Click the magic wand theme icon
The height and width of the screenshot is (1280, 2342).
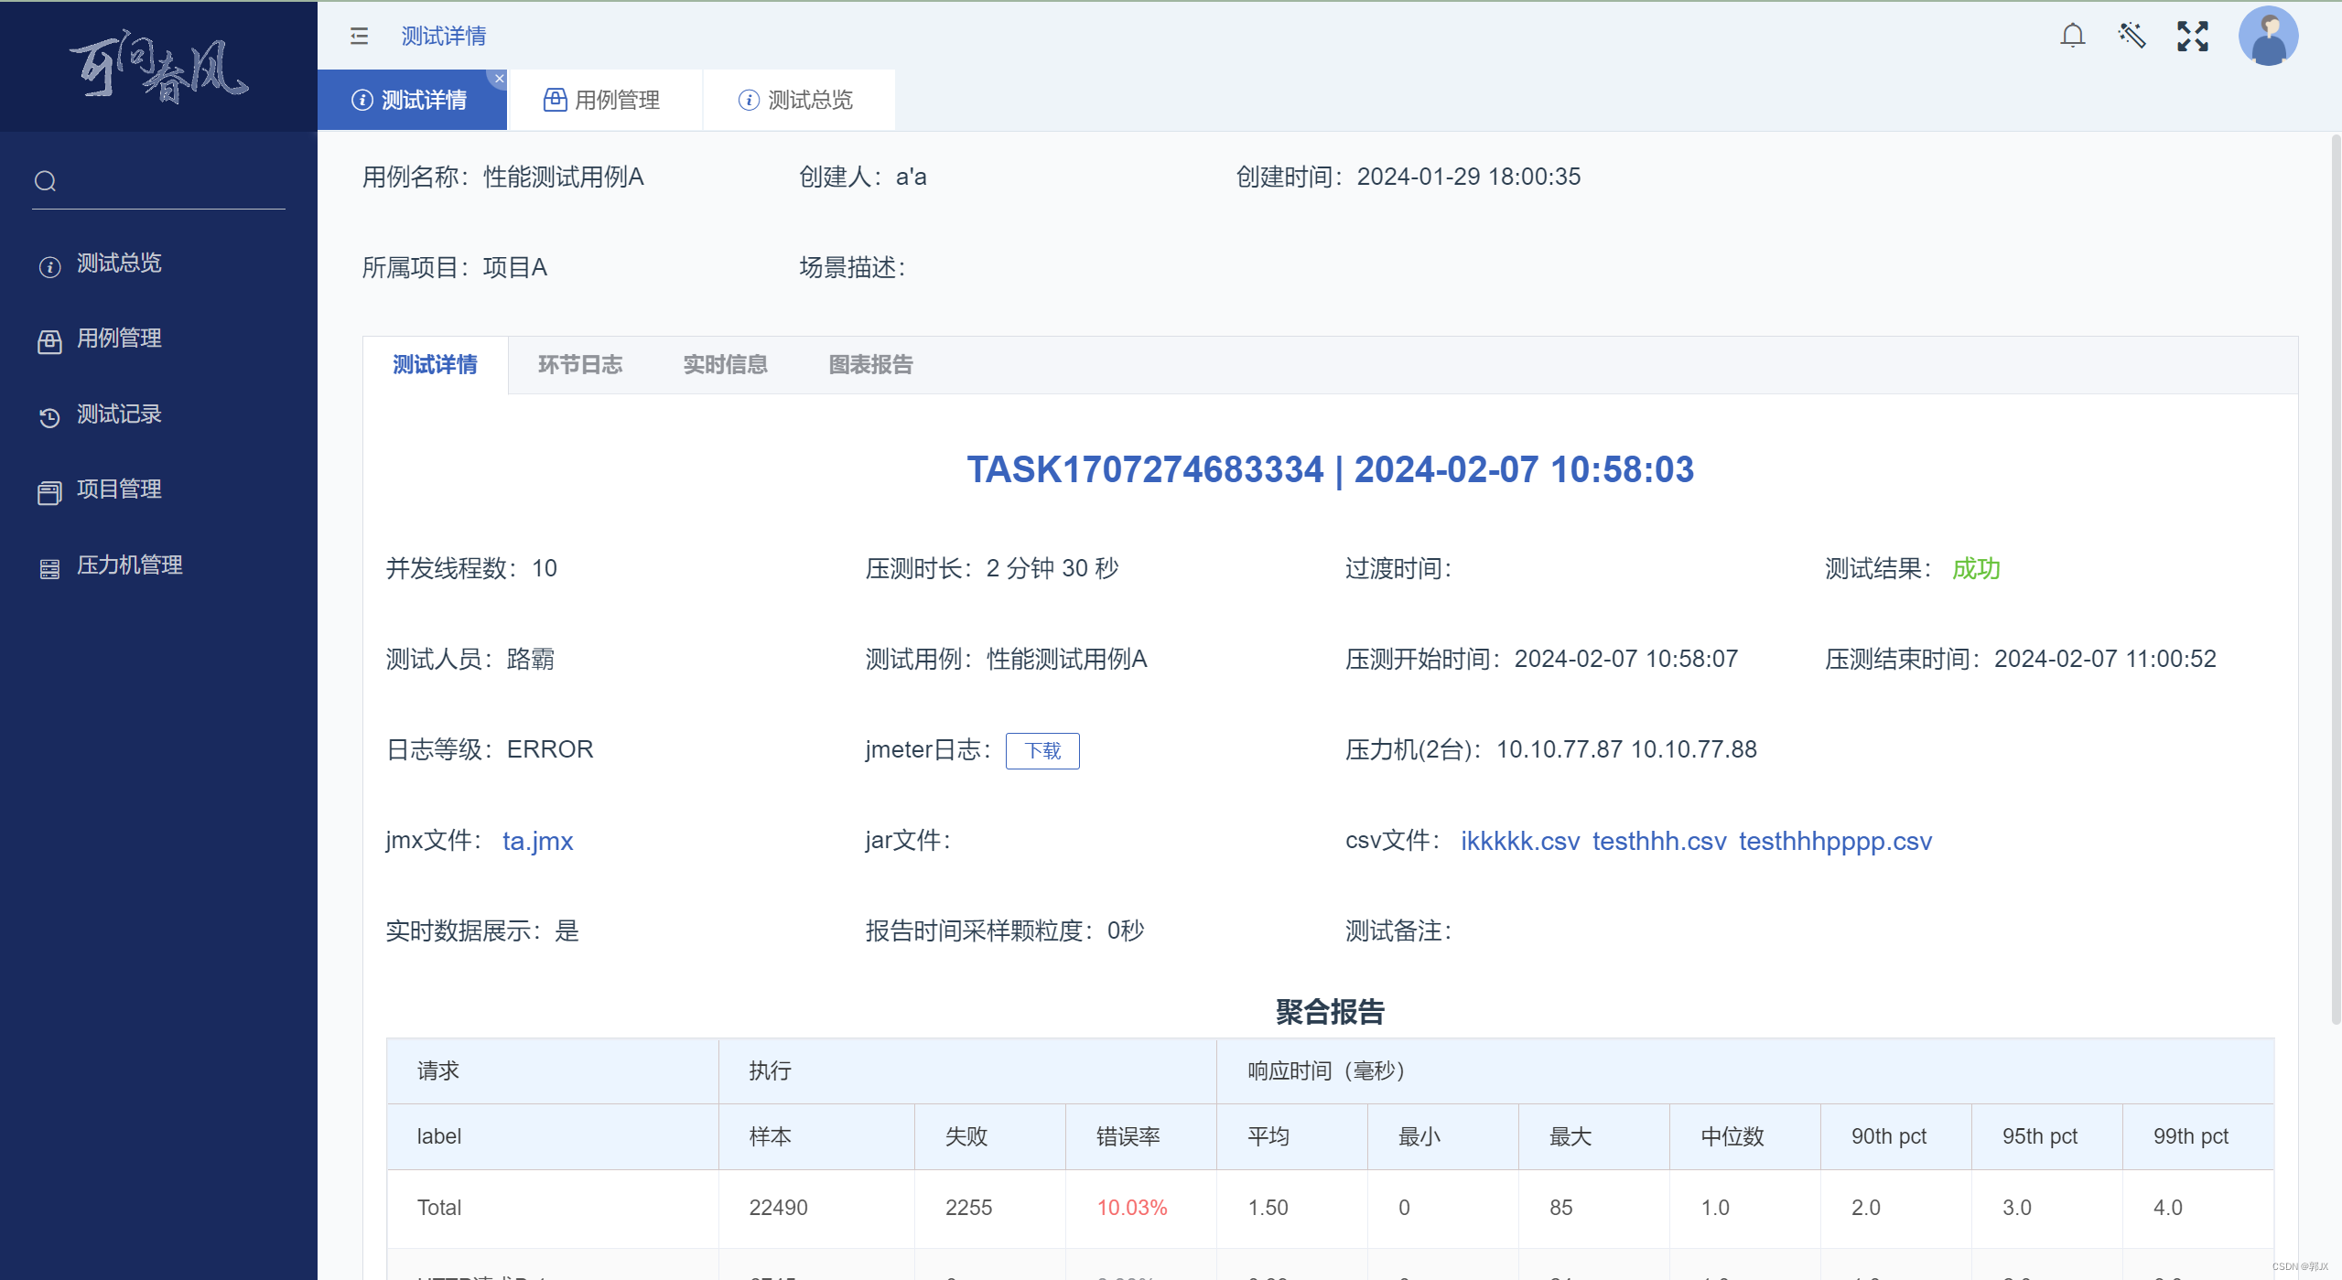(2132, 36)
